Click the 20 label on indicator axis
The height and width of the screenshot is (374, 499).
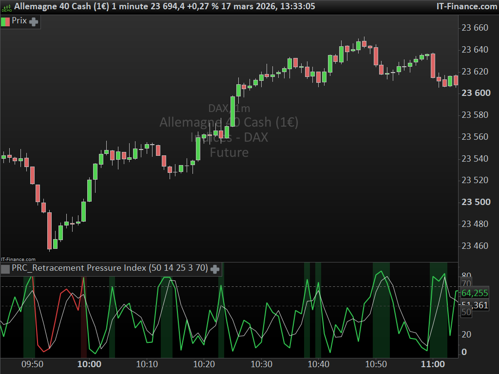(466, 335)
